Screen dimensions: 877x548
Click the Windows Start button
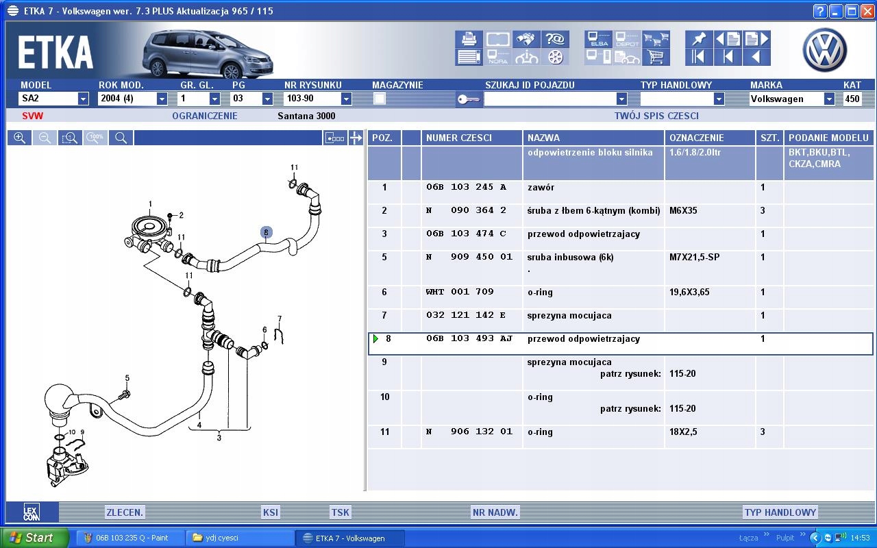pyautogui.click(x=35, y=538)
